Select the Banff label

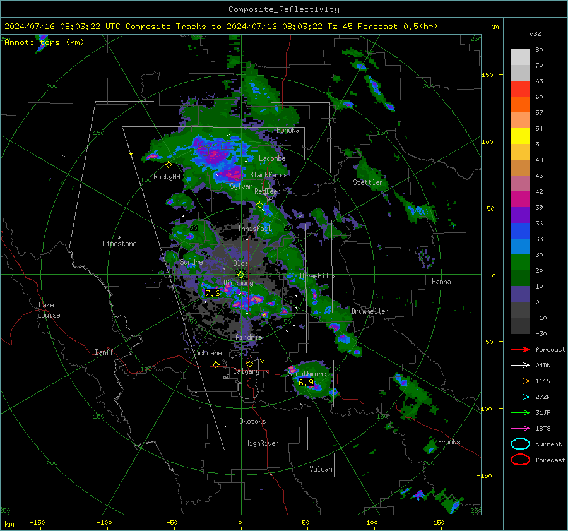coord(104,352)
